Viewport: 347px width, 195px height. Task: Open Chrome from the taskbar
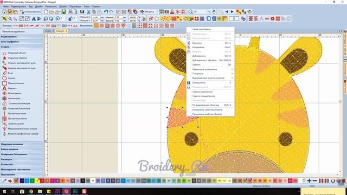(31, 191)
